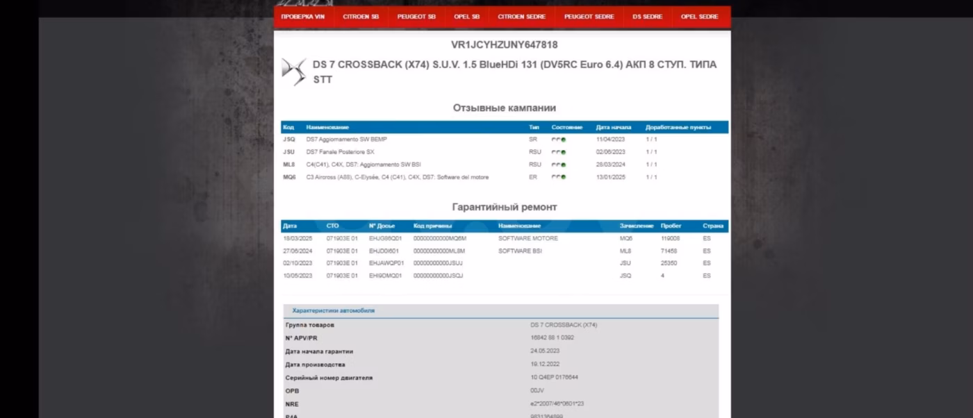
Task: Click Software del motore campaign name
Action: coord(398,177)
